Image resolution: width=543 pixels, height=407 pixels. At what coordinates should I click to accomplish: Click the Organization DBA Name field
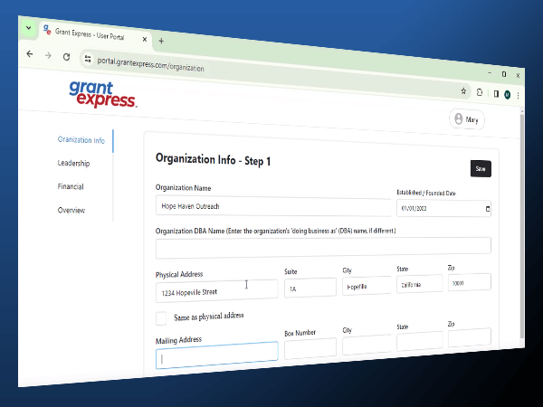pos(323,247)
